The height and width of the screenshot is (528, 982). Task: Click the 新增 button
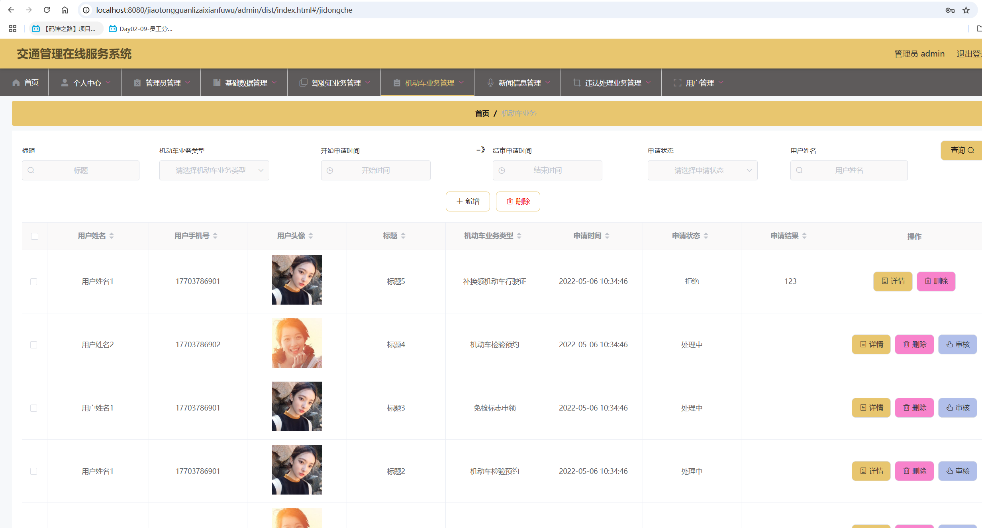pos(468,201)
